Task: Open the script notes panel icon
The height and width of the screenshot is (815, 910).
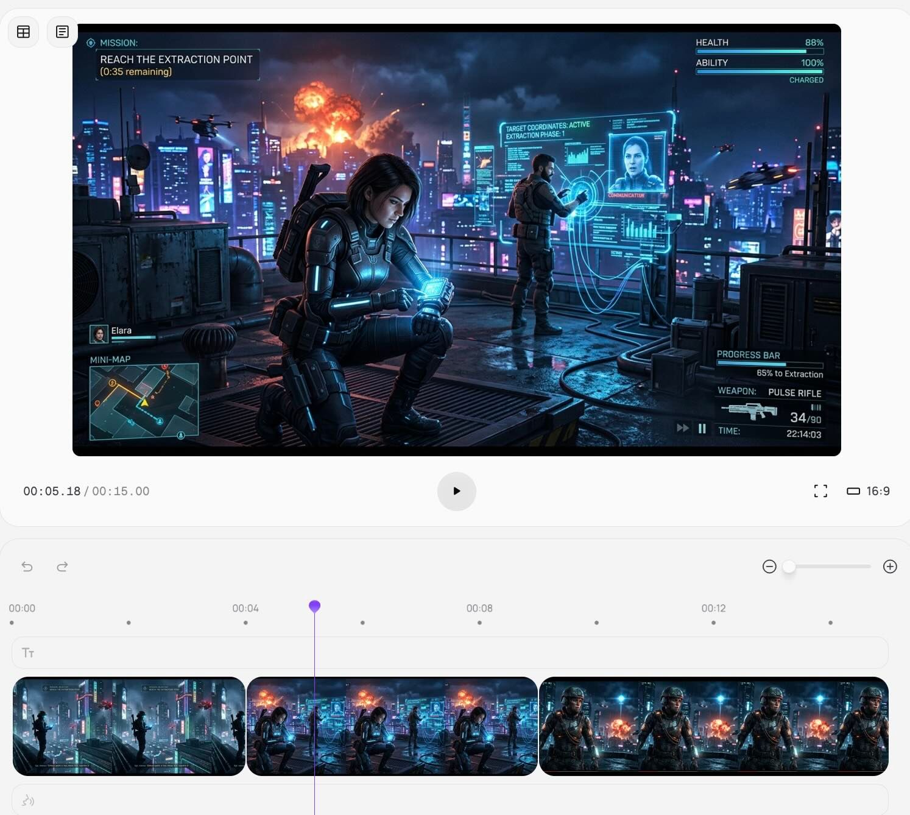Action: (x=62, y=32)
